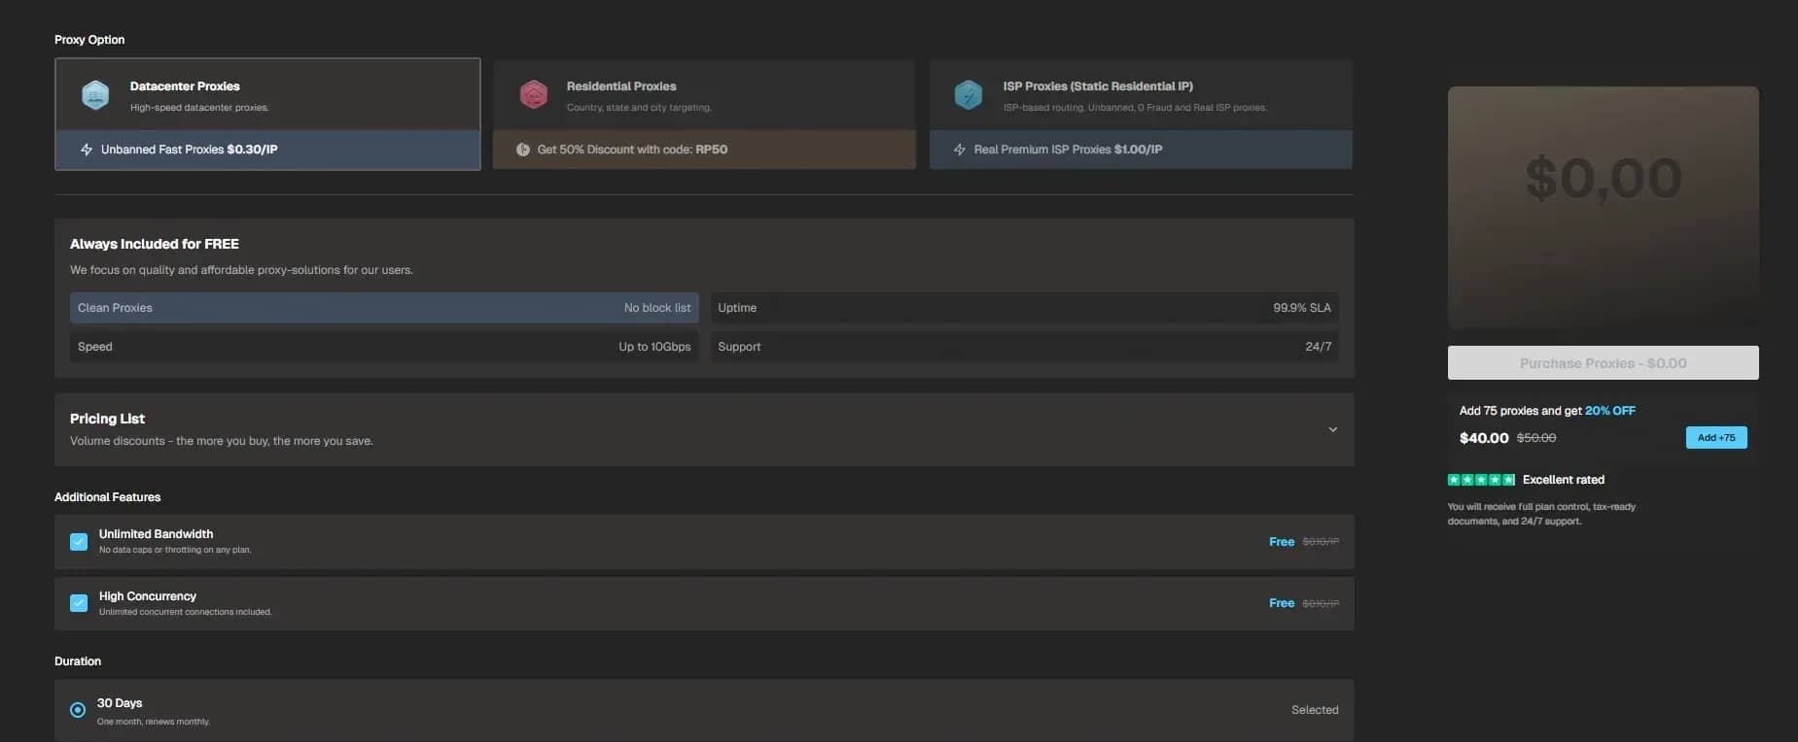Select the Datacenter Proxies option
This screenshot has width=1798, height=742.
coord(267,114)
